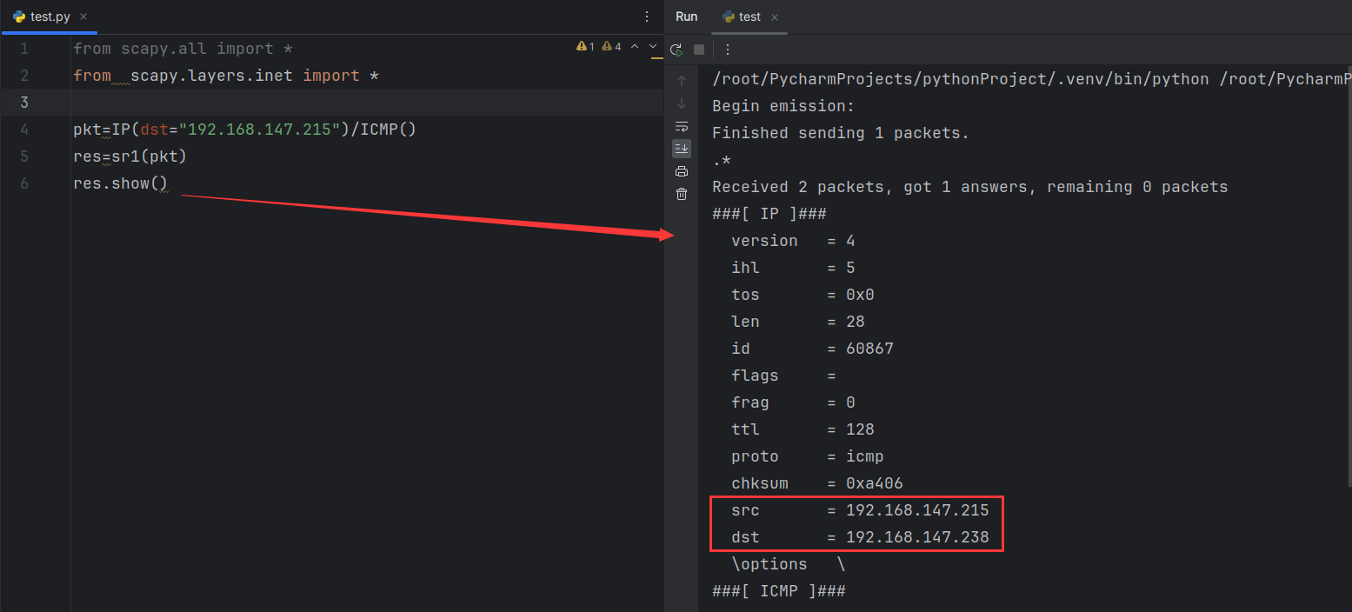Click the src value 192.168.147.215
This screenshot has height=612, width=1352.
click(917, 510)
